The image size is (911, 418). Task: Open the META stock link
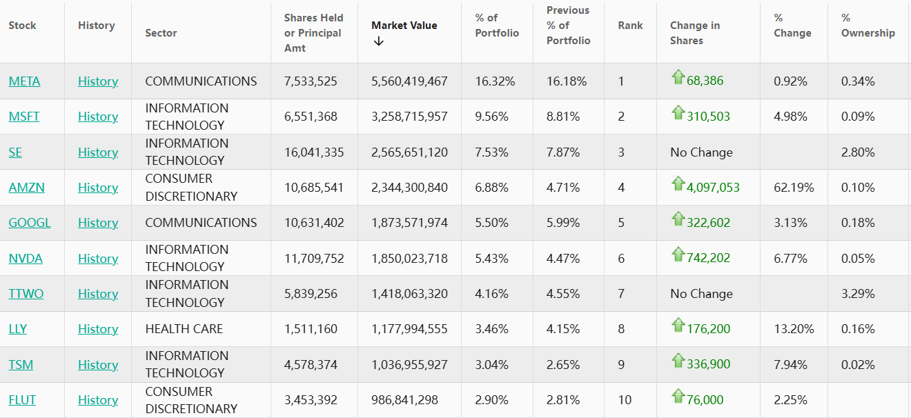point(24,81)
